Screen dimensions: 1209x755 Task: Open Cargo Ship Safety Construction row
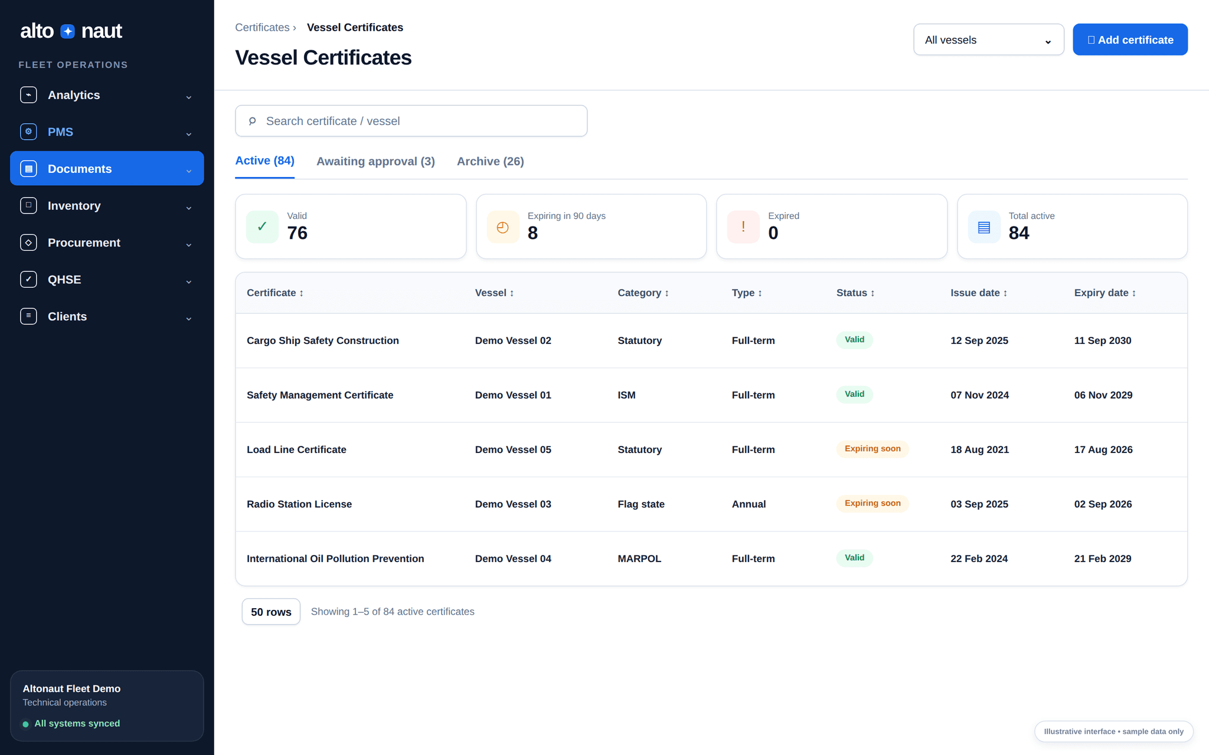click(711, 340)
